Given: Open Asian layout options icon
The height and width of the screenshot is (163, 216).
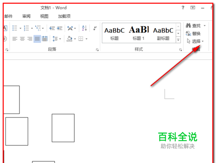Looking at the screenshot, I should (70, 28).
